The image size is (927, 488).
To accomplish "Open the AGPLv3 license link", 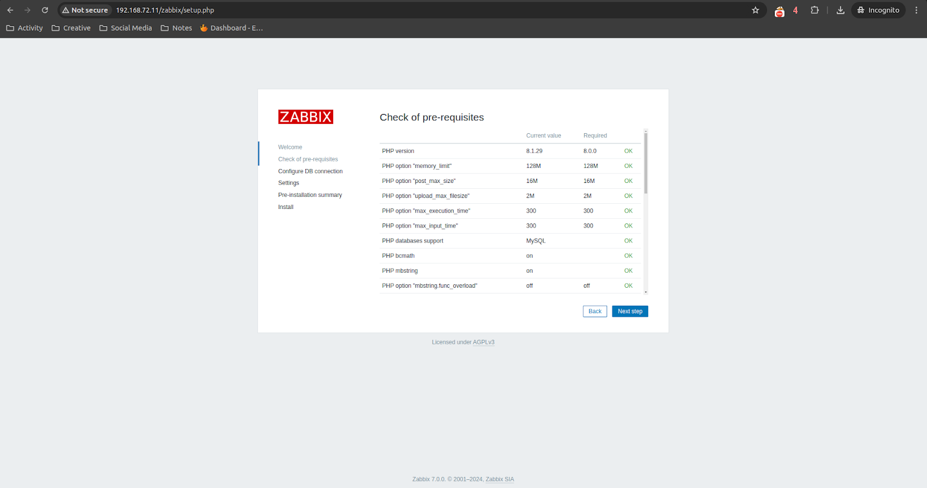I will point(484,342).
